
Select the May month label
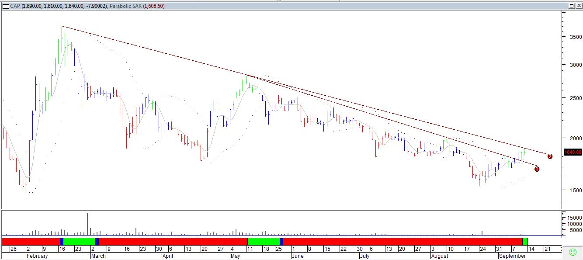click(236, 256)
